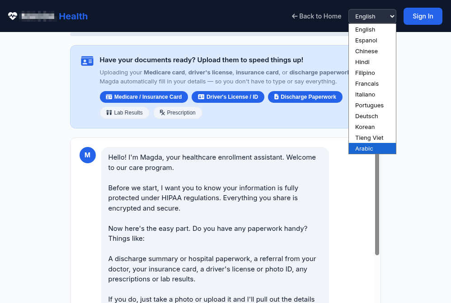This screenshot has height=303, width=451.
Task: Upload Discharge Paperwork document
Action: pos(305,97)
